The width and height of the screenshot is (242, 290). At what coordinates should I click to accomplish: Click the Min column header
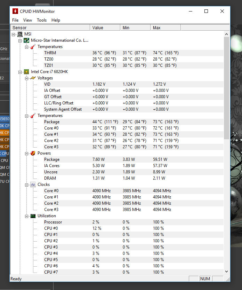click(135, 28)
